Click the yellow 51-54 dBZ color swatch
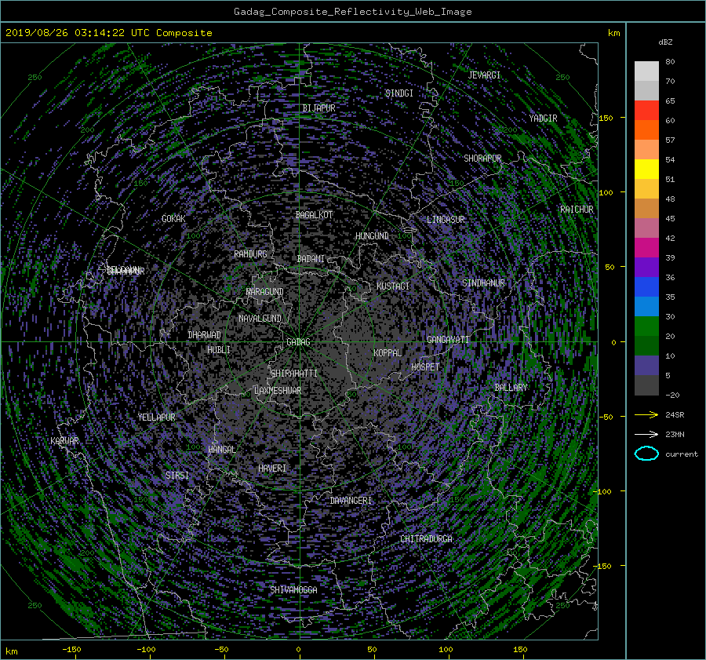 tap(646, 169)
